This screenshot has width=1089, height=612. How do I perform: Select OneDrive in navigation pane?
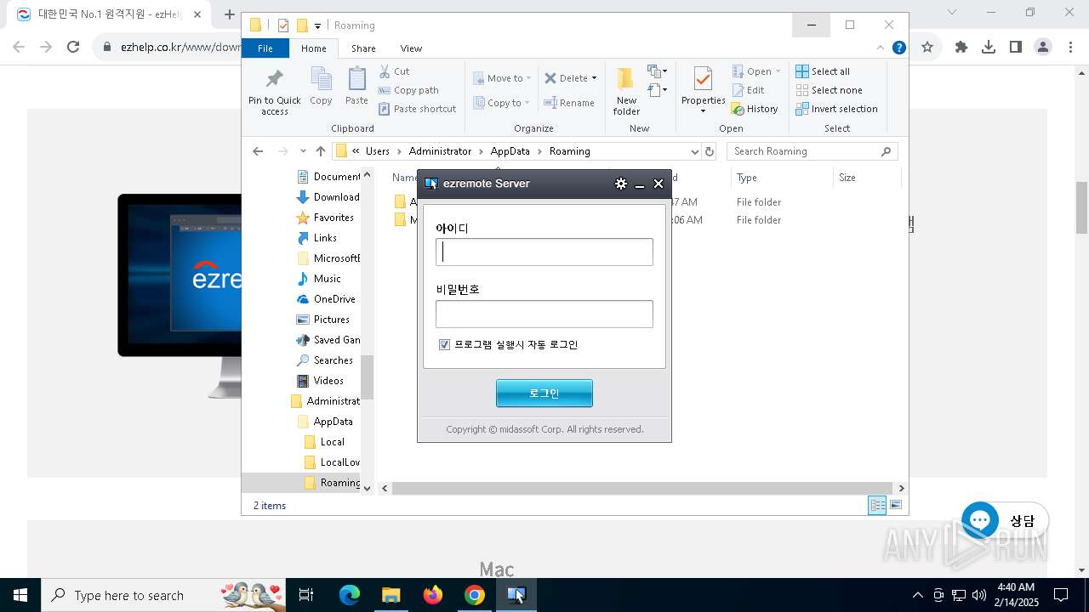pos(327,299)
